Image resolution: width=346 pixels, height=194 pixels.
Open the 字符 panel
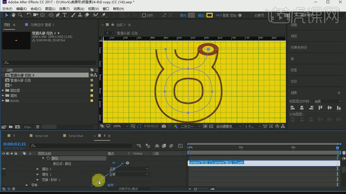pyautogui.click(x=294, y=81)
